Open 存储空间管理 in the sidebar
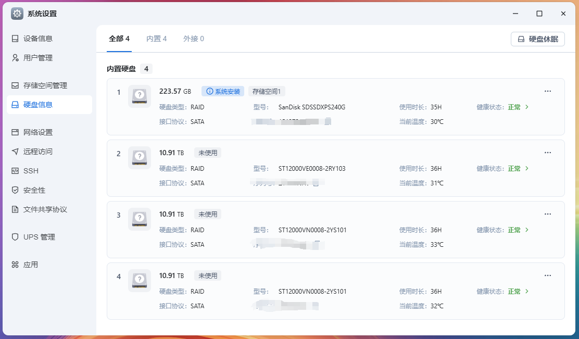Image resolution: width=579 pixels, height=339 pixels. [45, 85]
